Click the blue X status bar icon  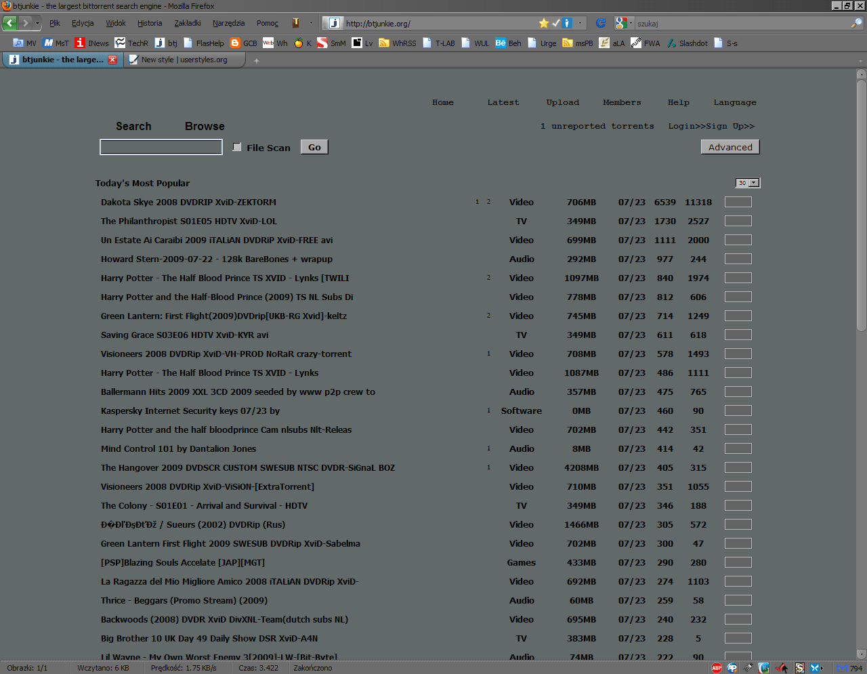click(x=816, y=668)
